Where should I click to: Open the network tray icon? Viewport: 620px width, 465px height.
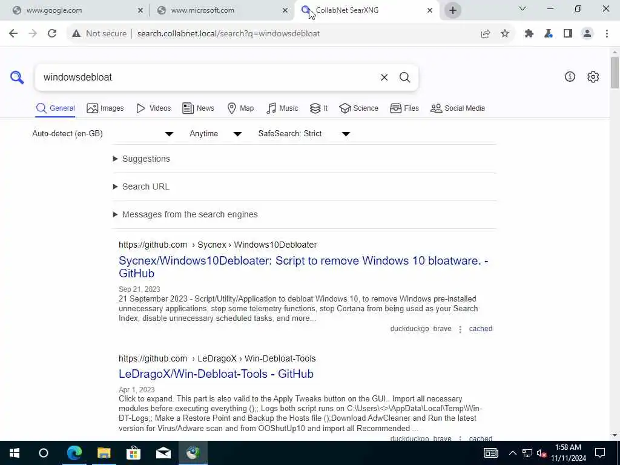[x=527, y=453]
